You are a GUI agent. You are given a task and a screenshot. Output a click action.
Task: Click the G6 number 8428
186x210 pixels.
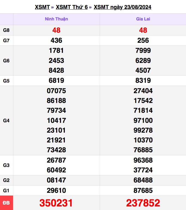[56, 71]
